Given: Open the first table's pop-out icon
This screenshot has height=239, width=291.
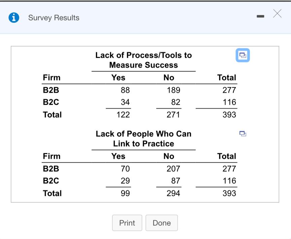Looking at the screenshot, I should coord(243,55).
